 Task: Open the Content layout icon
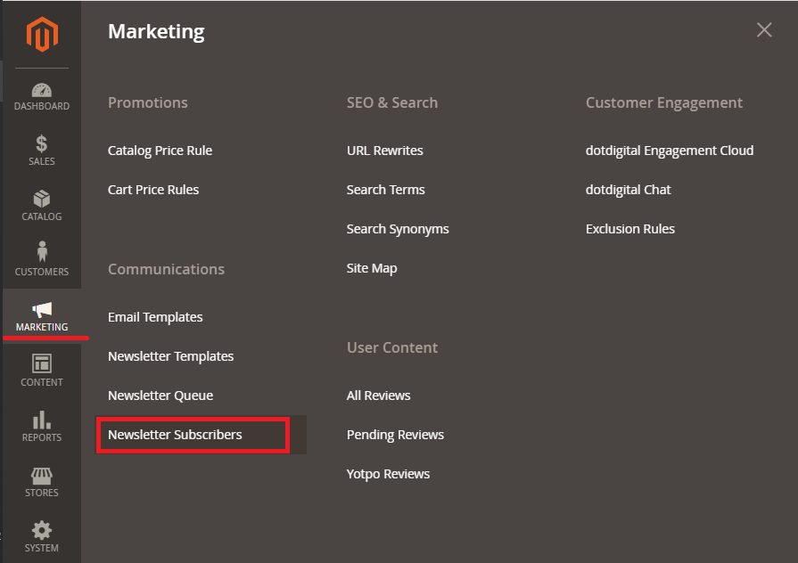[x=42, y=363]
